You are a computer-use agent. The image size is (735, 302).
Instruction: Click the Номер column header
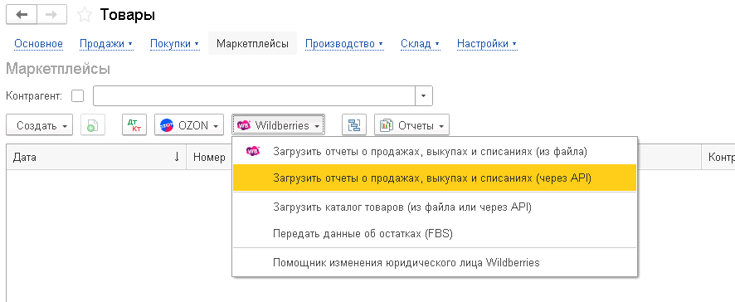click(209, 158)
